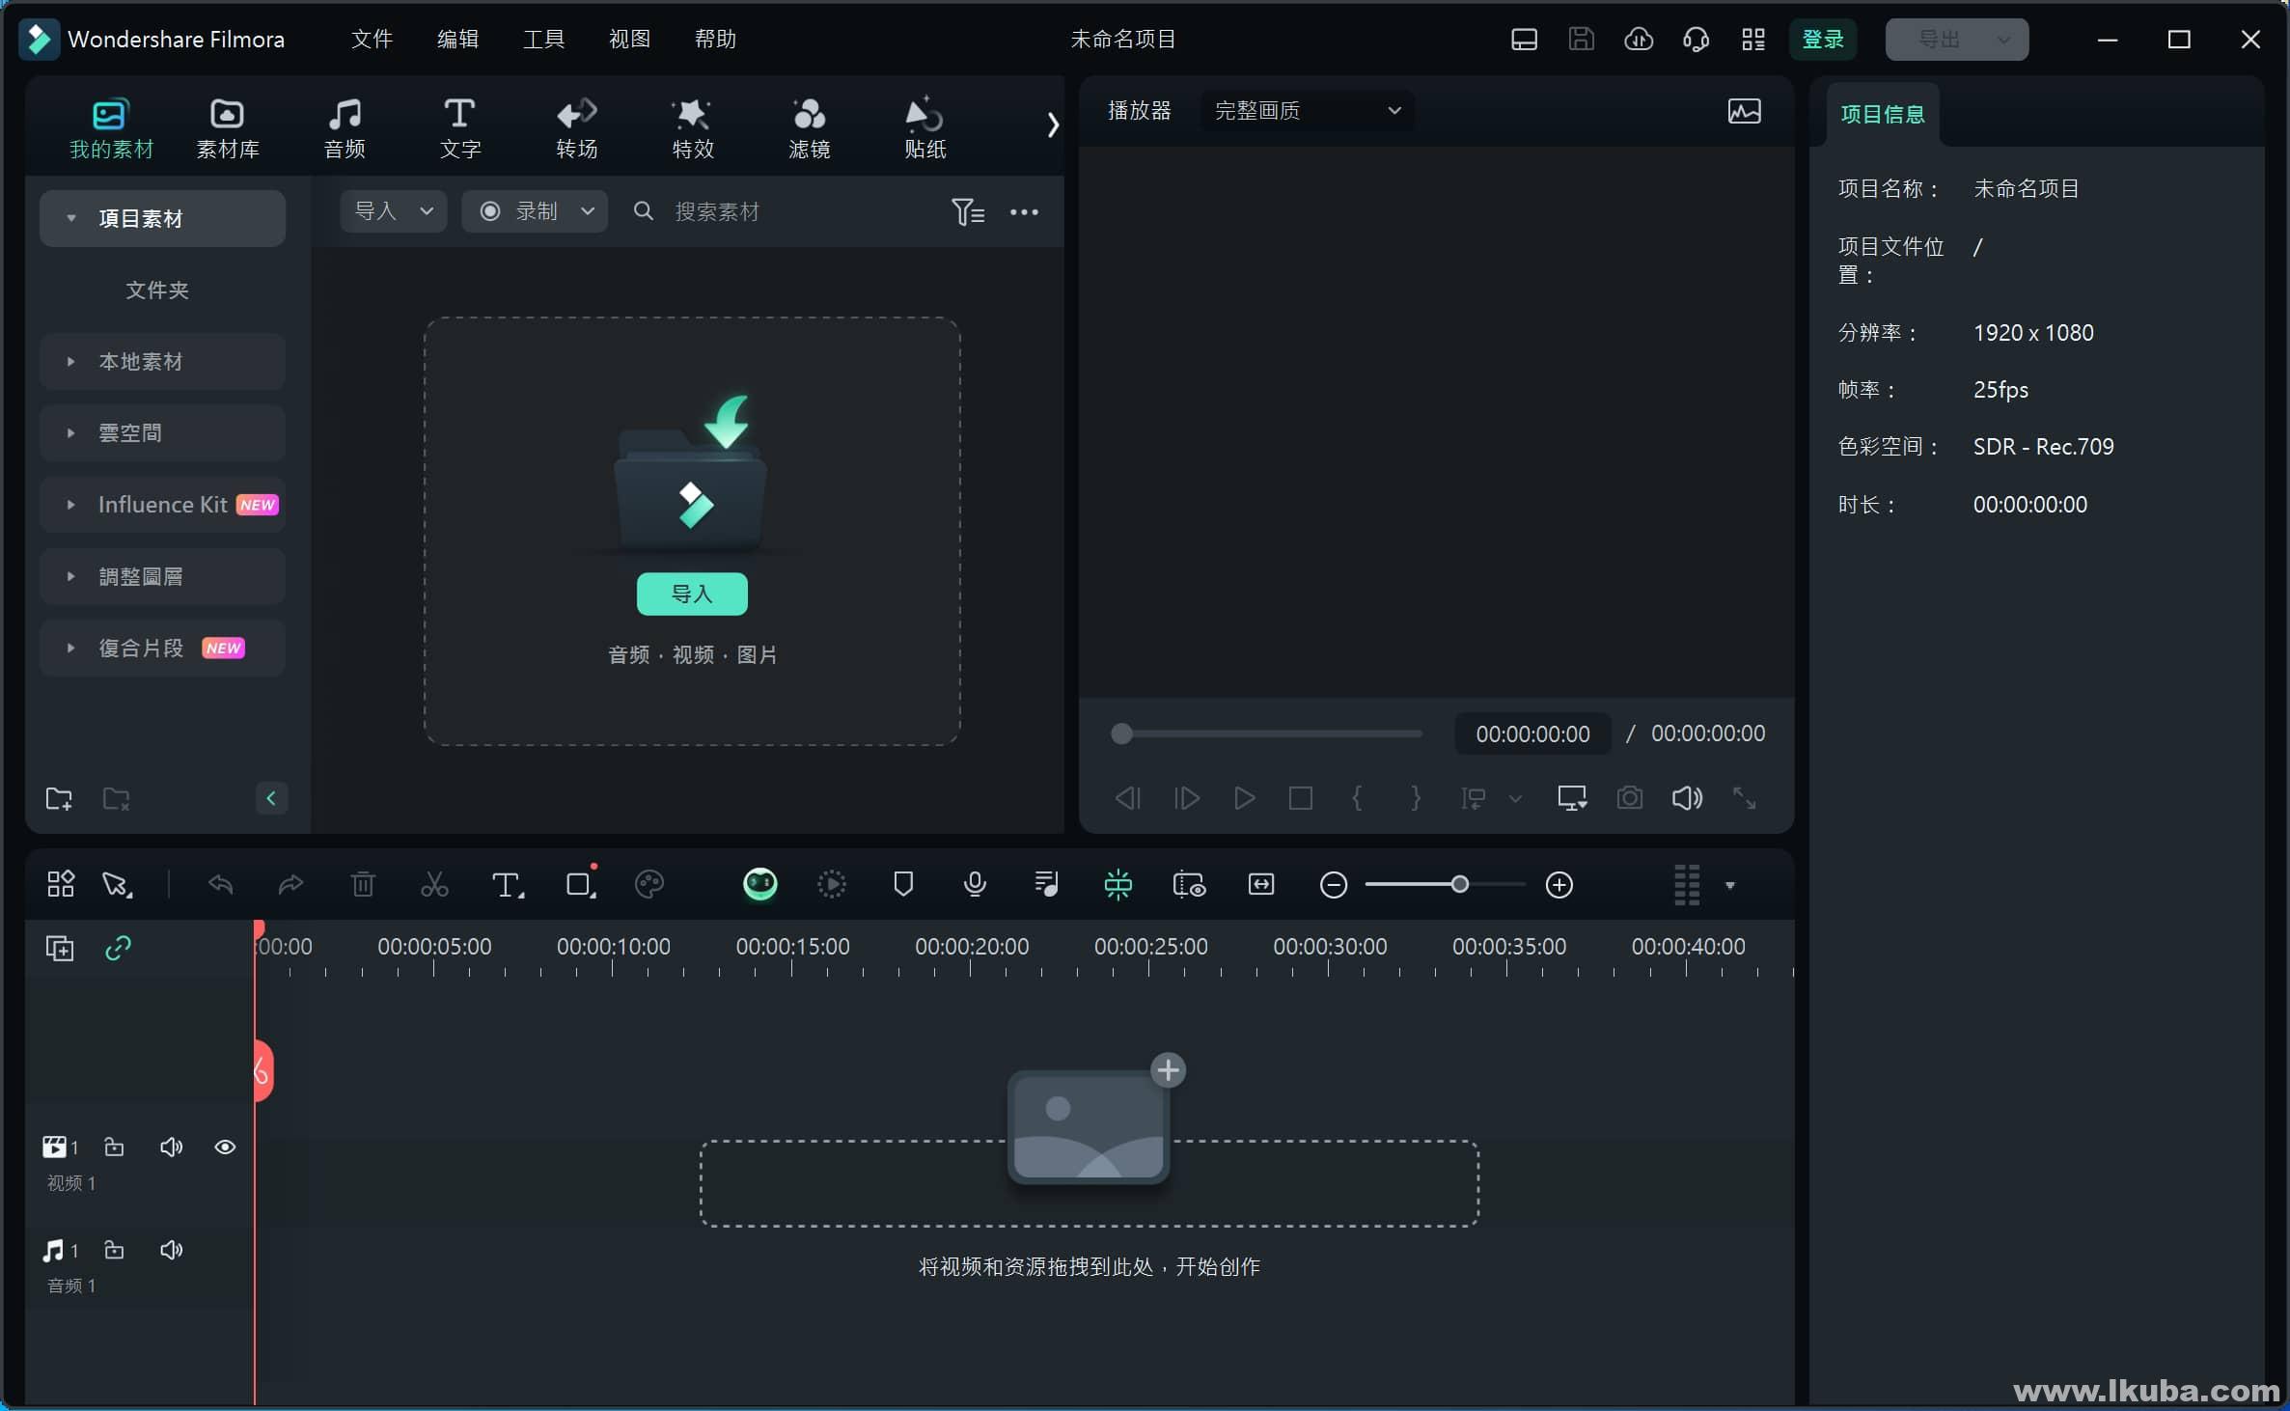Open the 贴纸 stickers tab
The image size is (2290, 1411).
(x=924, y=127)
